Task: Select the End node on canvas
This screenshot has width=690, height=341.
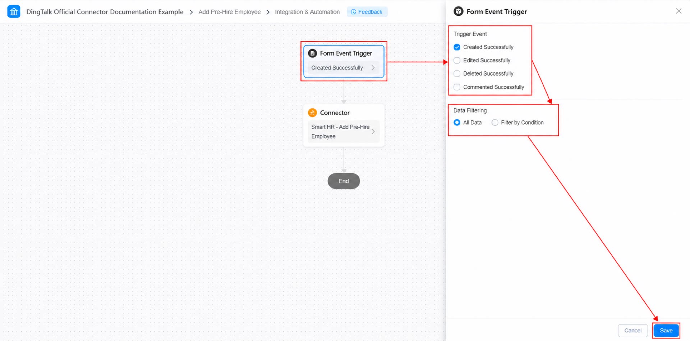Action: point(344,181)
